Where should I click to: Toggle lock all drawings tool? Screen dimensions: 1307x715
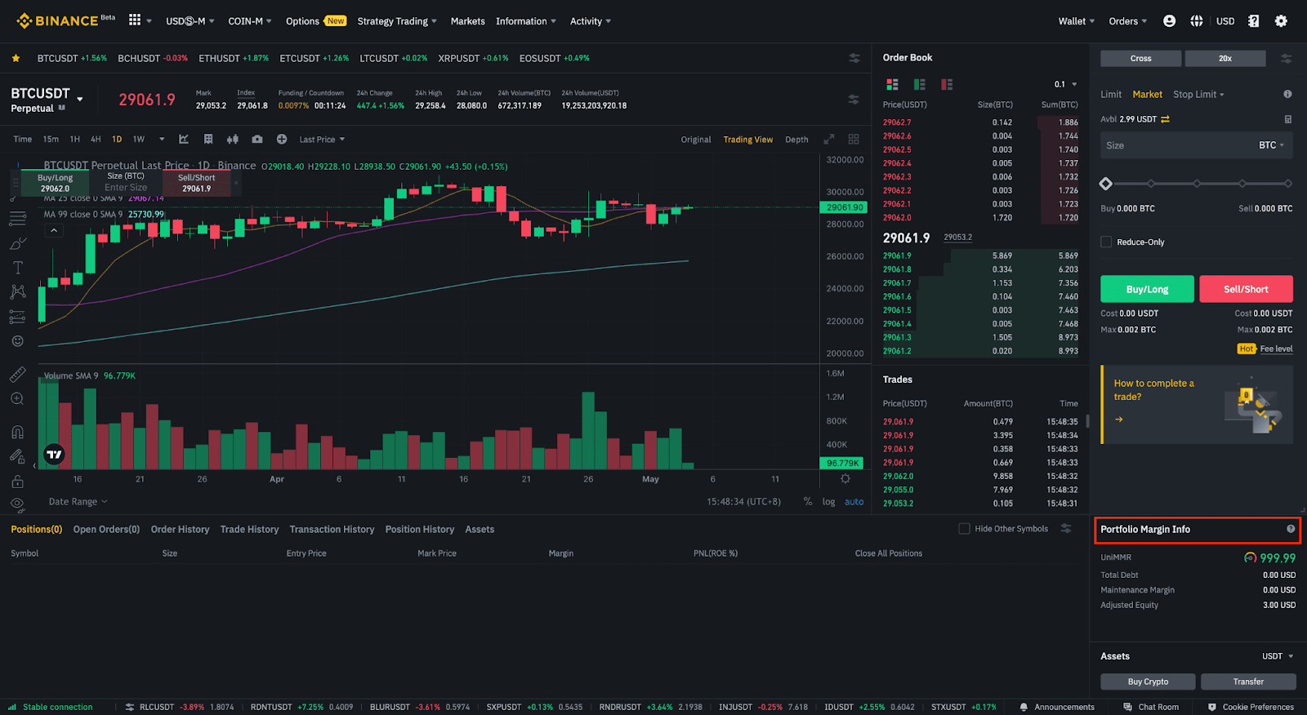pyautogui.click(x=17, y=482)
